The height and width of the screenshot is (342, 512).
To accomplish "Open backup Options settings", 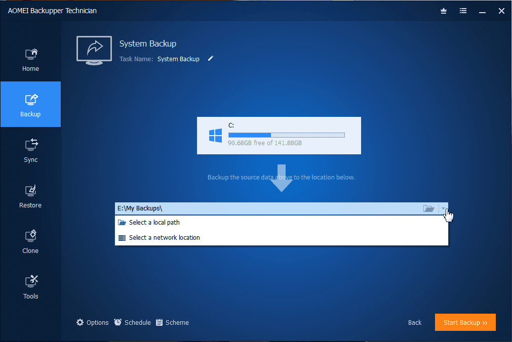I will pos(92,322).
